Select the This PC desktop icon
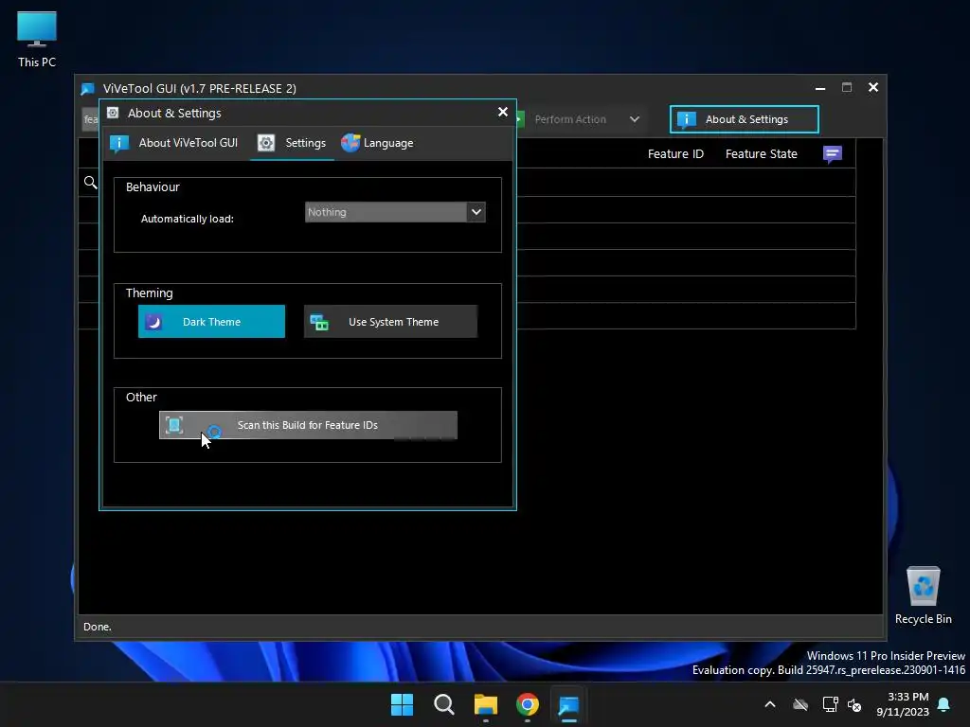Viewport: 970px width, 727px height. click(37, 39)
